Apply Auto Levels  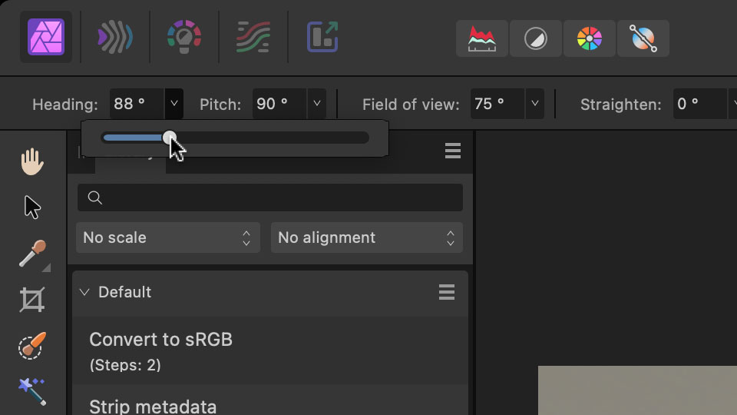(x=482, y=38)
